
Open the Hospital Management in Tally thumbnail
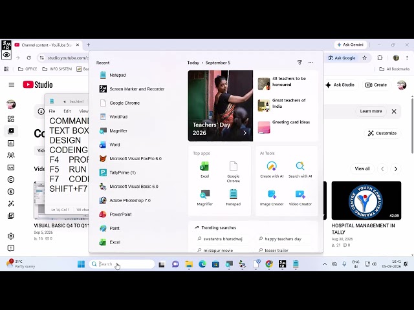point(366,201)
